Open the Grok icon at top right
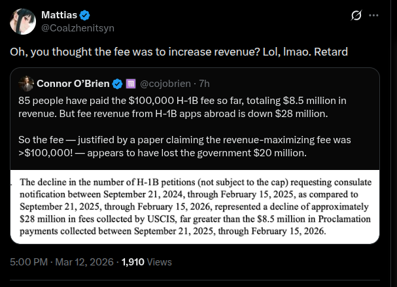The height and width of the screenshot is (287, 397). 356,16
